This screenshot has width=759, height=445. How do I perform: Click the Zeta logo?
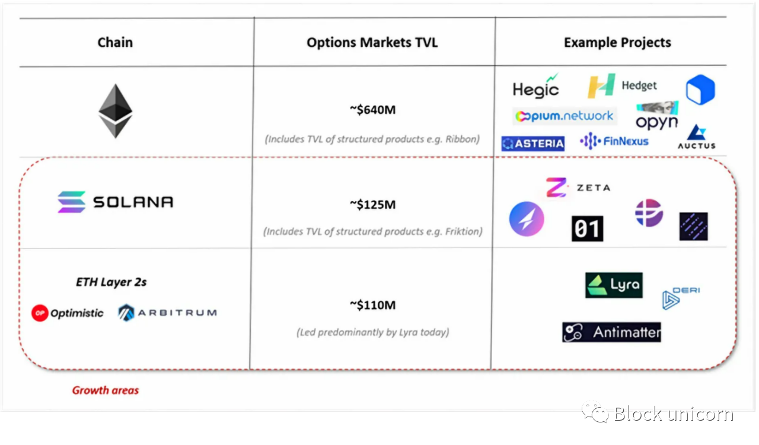[578, 187]
